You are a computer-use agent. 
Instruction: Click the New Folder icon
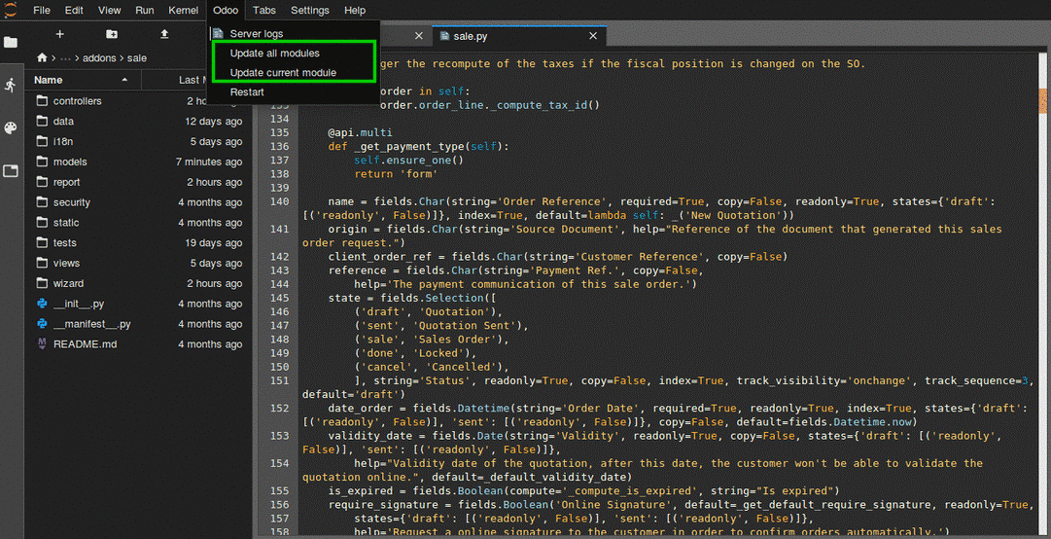pos(112,33)
